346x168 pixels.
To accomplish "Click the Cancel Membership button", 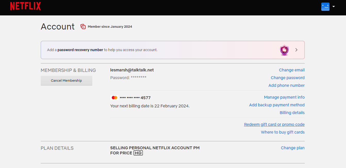I will coord(67,80).
